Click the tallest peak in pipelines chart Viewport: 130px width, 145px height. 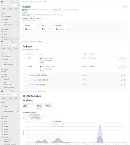[100, 124]
